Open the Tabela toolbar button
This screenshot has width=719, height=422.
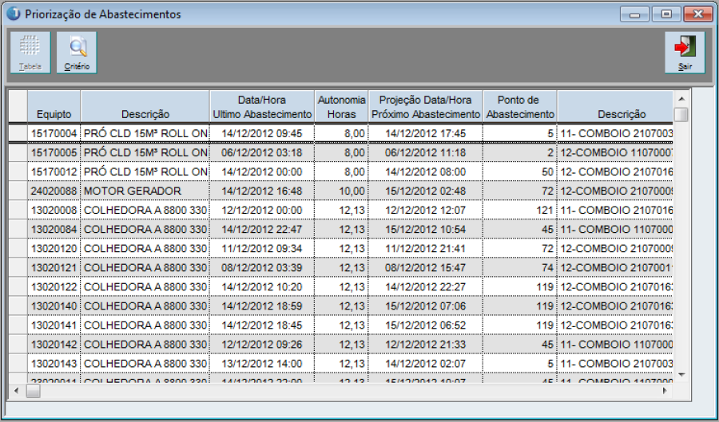tap(30, 52)
